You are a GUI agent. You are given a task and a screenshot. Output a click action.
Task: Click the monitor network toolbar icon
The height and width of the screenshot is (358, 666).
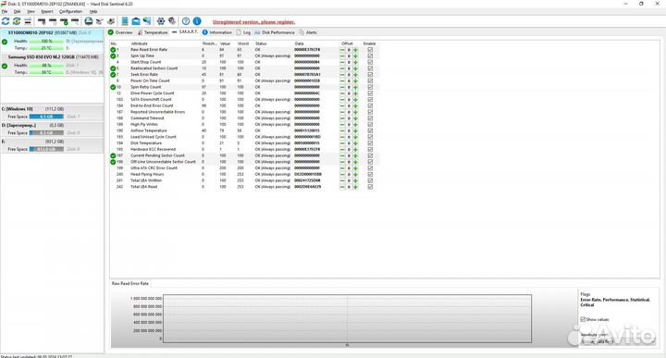[147, 20]
